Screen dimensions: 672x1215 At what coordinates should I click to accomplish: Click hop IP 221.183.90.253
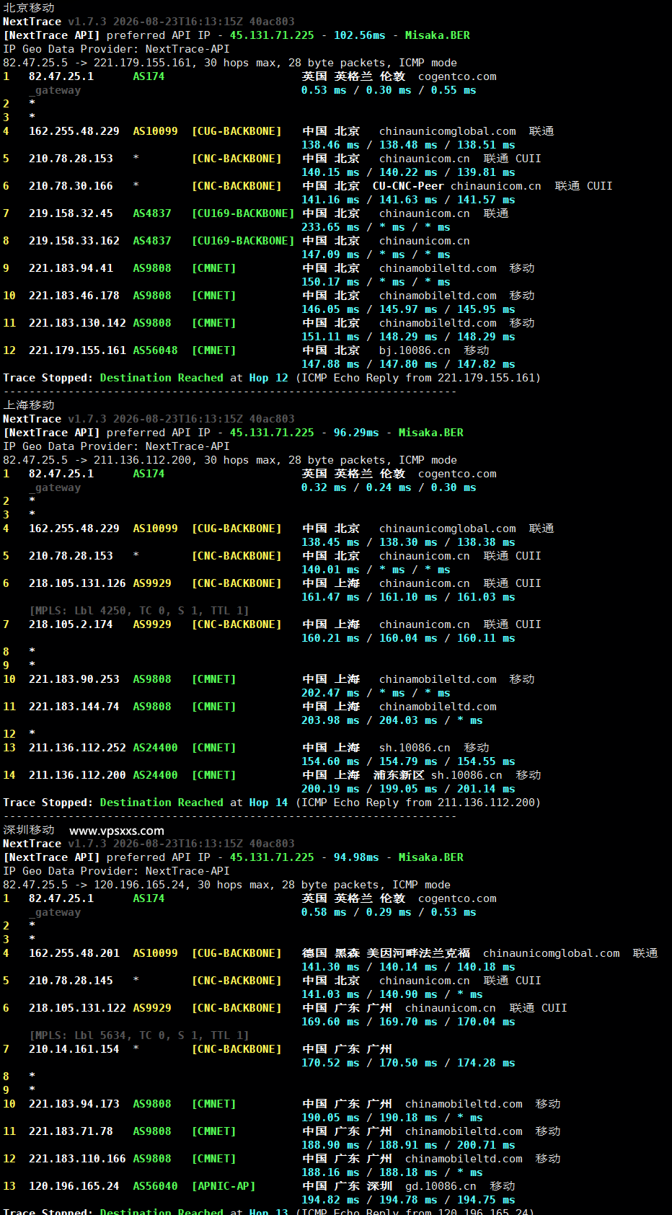74,679
